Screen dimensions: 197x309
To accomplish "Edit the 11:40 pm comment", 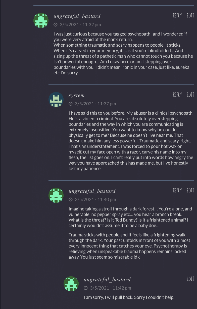I will click(190, 191).
